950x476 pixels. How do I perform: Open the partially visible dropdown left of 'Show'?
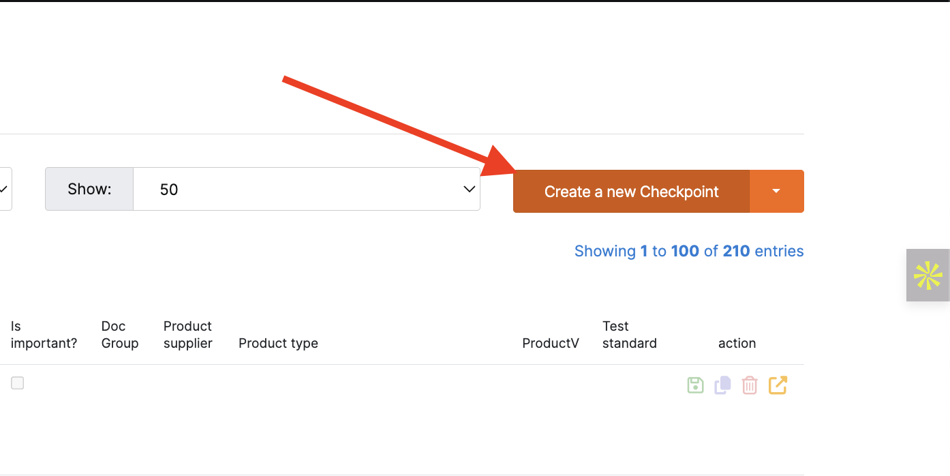click(5, 189)
